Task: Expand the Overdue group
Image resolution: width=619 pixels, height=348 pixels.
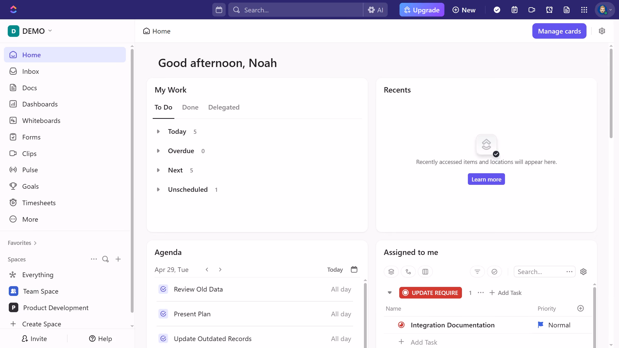Action: coord(158,151)
